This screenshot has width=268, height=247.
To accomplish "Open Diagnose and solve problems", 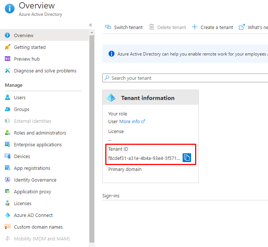I will pyautogui.click(x=45, y=71).
